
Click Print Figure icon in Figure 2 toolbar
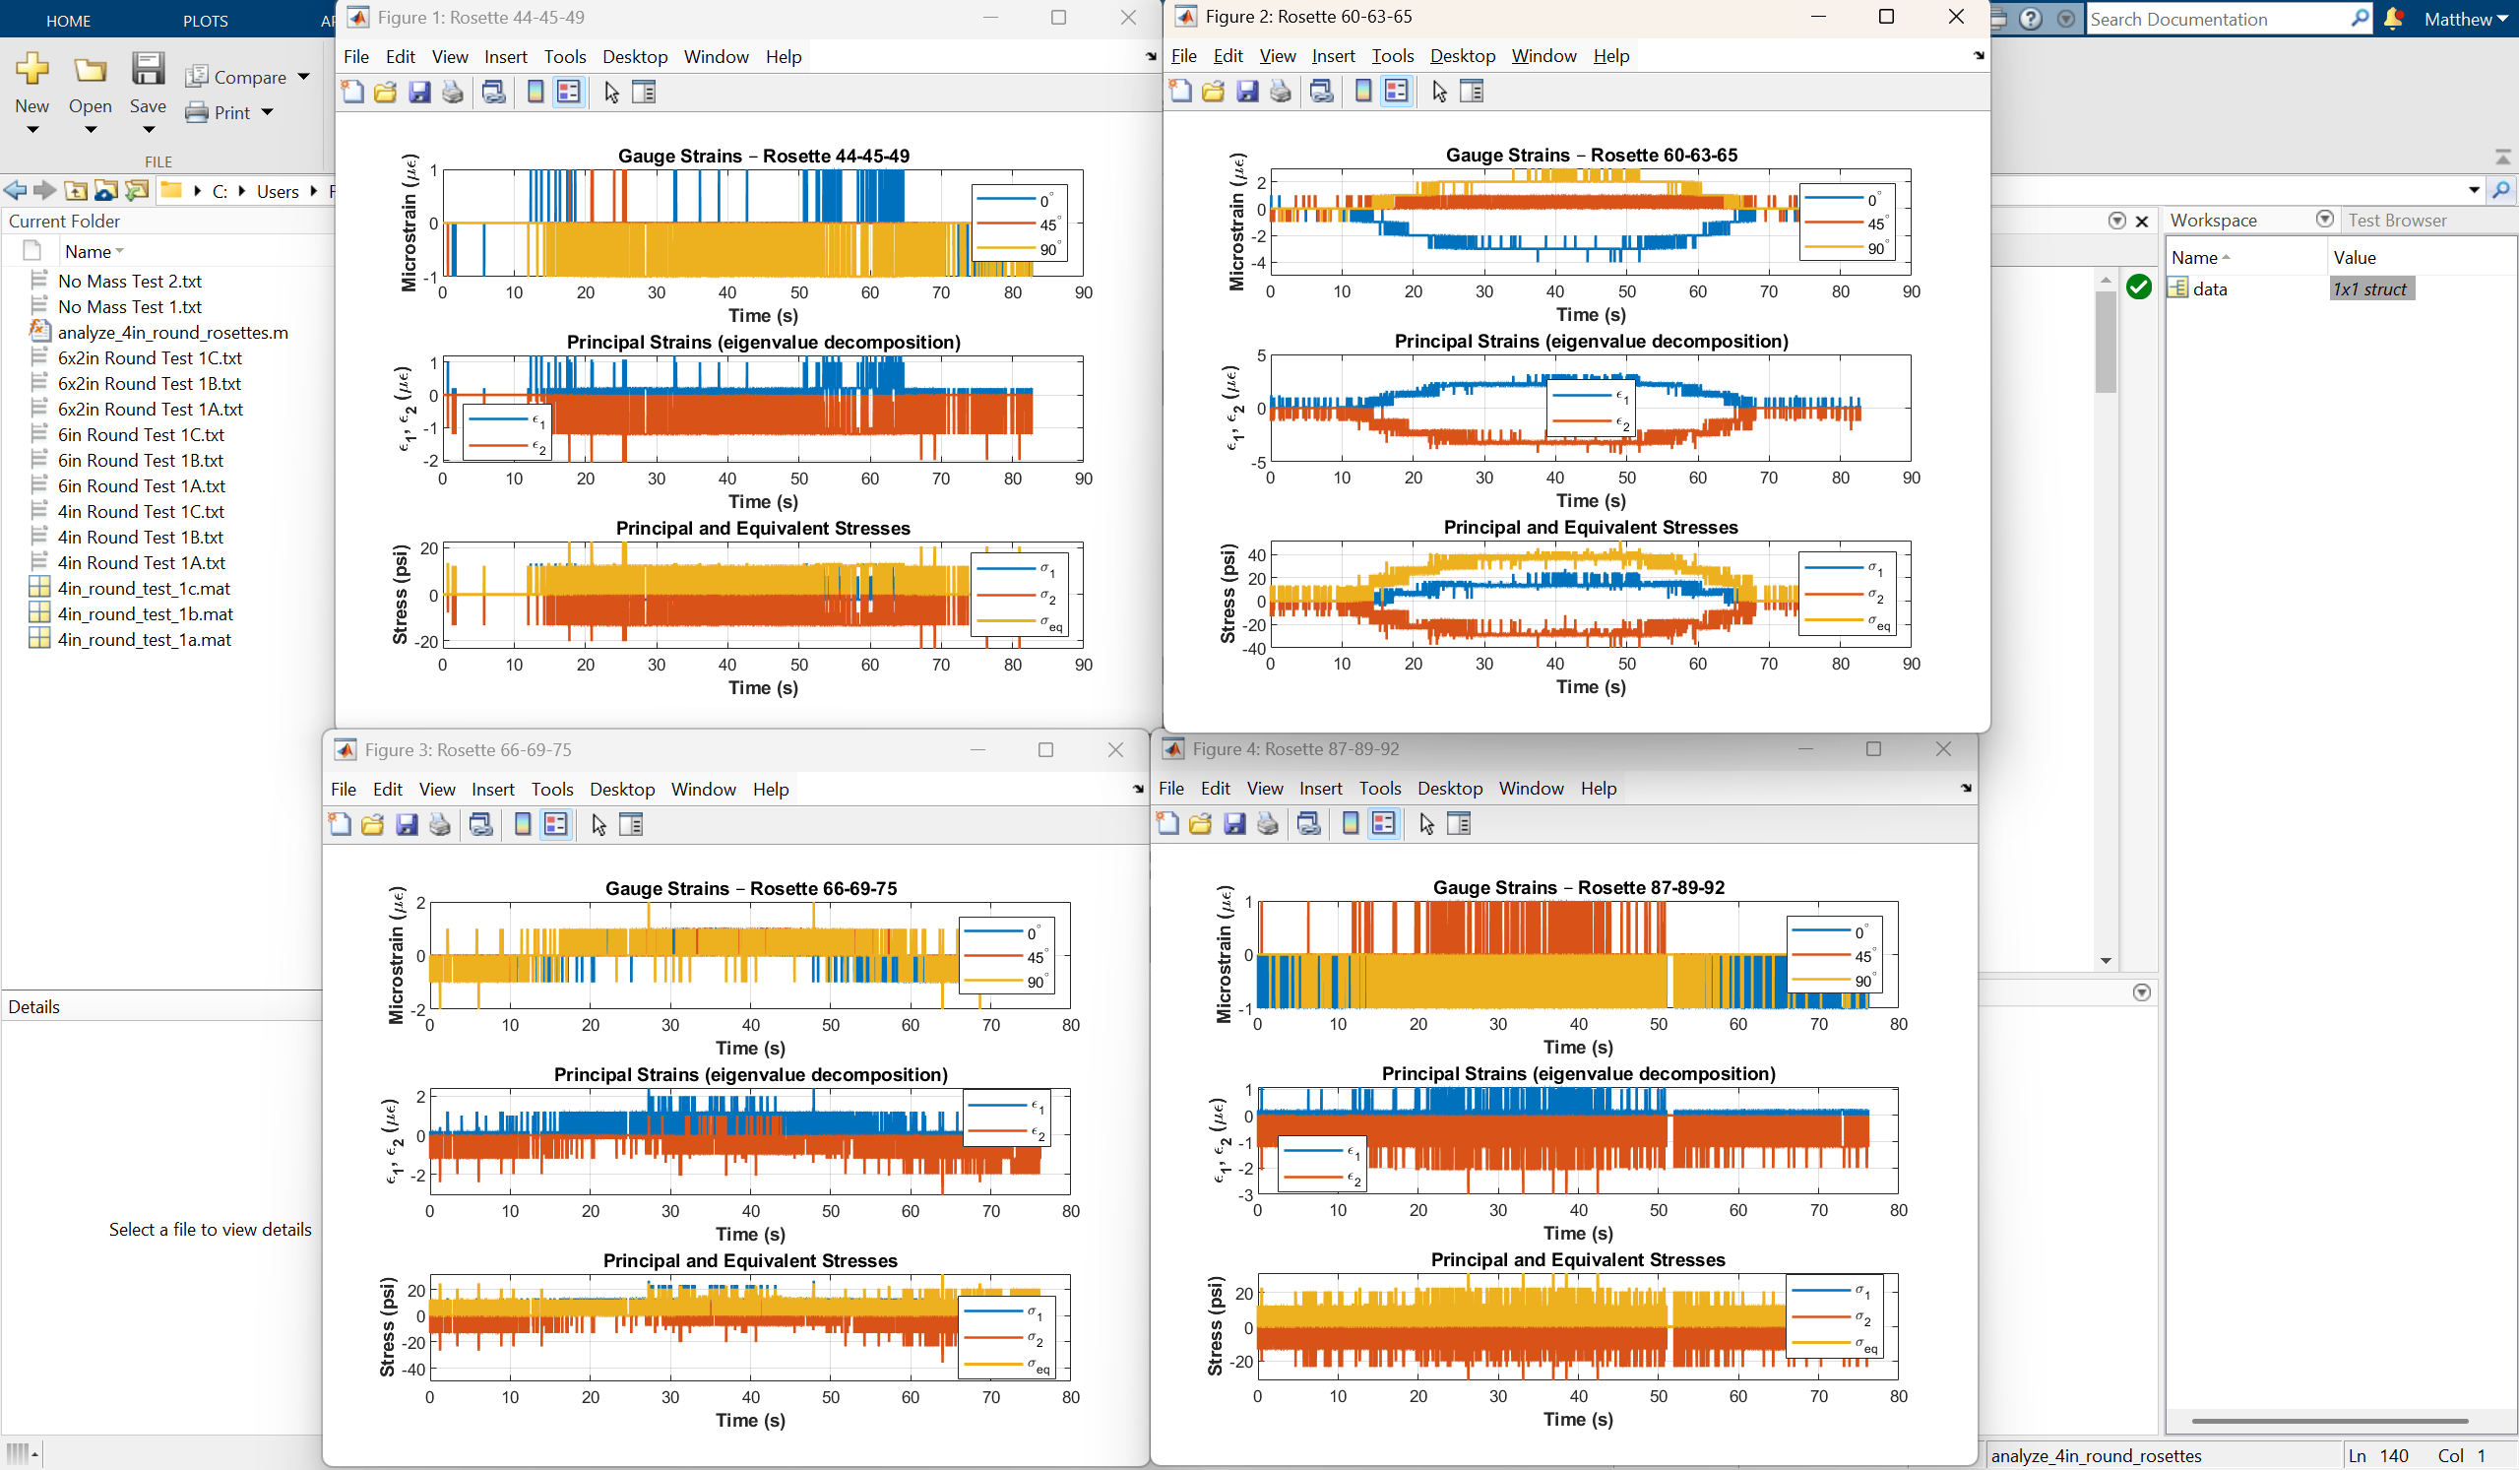point(1281,92)
